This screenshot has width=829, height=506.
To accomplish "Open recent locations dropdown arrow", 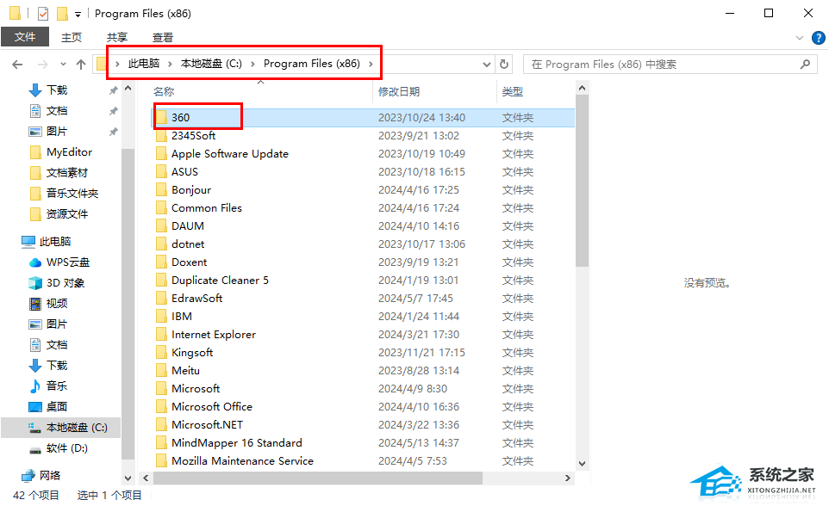I will (x=61, y=65).
